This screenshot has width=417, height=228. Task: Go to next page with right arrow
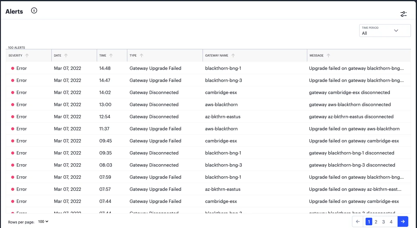point(403,222)
